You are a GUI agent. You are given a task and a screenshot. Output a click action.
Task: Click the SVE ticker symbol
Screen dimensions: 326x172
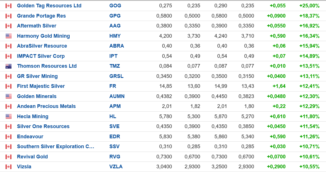[x=114, y=126]
